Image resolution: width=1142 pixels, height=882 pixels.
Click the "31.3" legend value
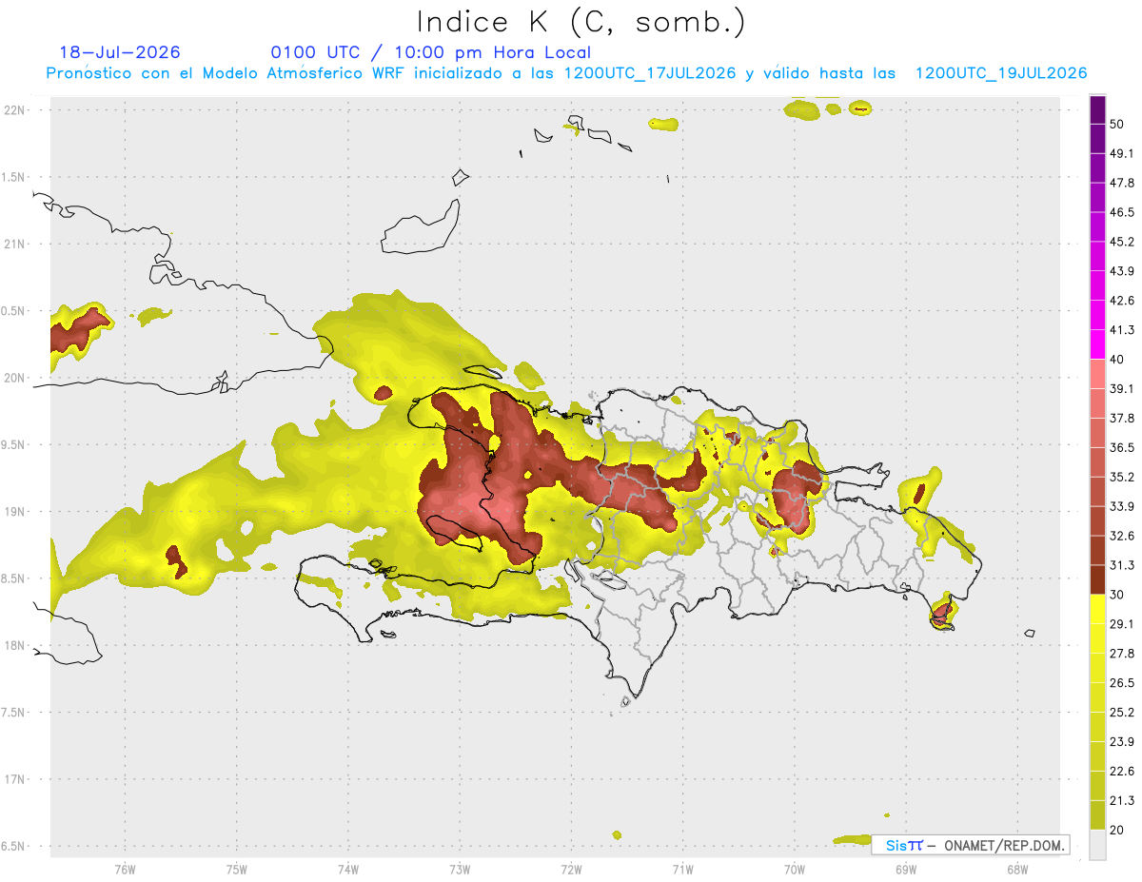pyautogui.click(x=1122, y=565)
